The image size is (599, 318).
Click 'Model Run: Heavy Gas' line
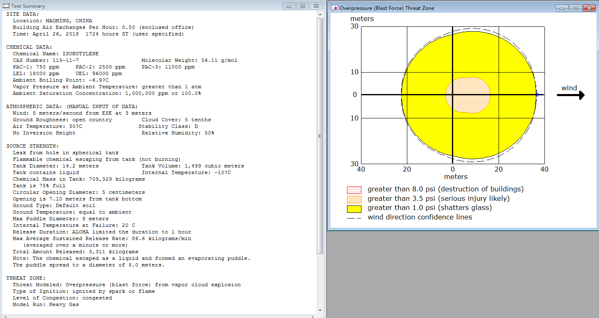click(46, 304)
